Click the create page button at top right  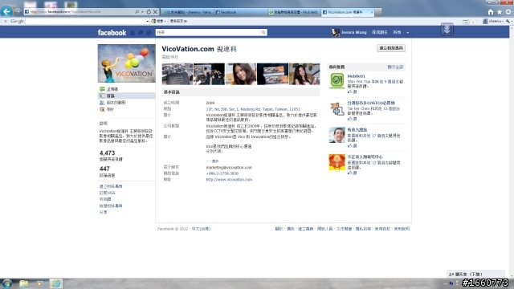[391, 48]
